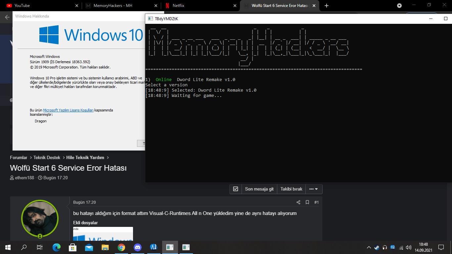Expand the more options ellipsis dropdown

click(x=314, y=189)
